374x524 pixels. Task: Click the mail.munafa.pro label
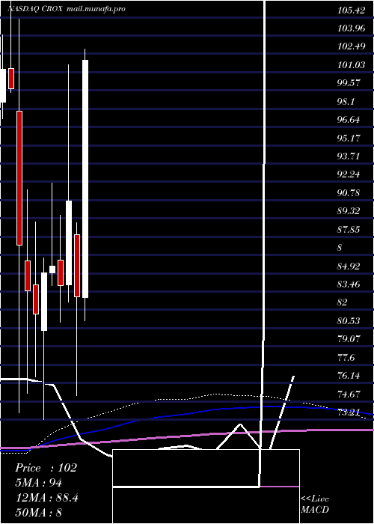point(96,9)
